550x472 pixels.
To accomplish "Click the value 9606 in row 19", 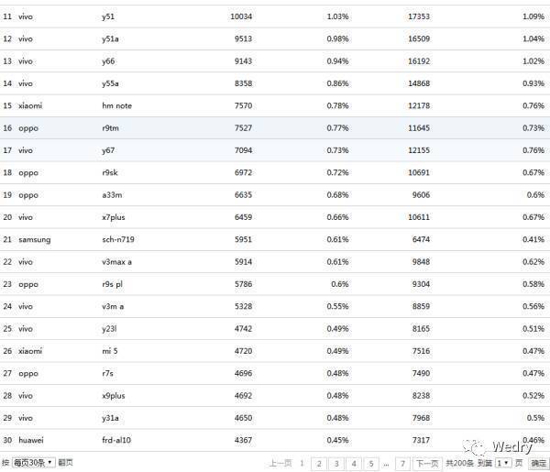I will (x=421, y=195).
